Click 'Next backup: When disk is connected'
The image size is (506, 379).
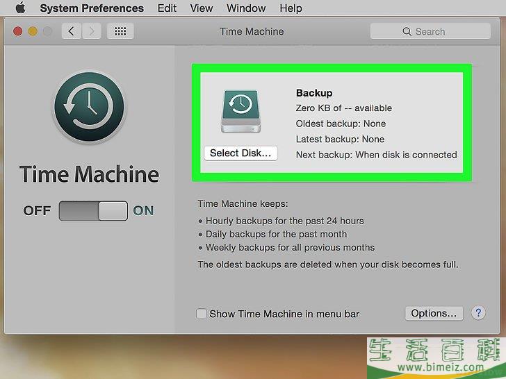click(376, 155)
